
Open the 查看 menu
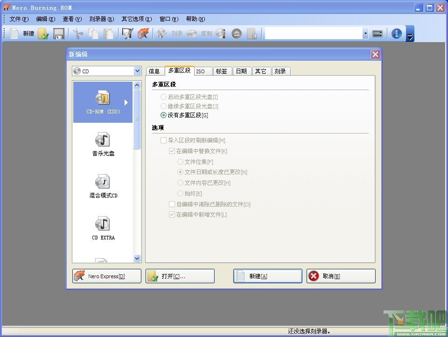[x=72, y=19]
